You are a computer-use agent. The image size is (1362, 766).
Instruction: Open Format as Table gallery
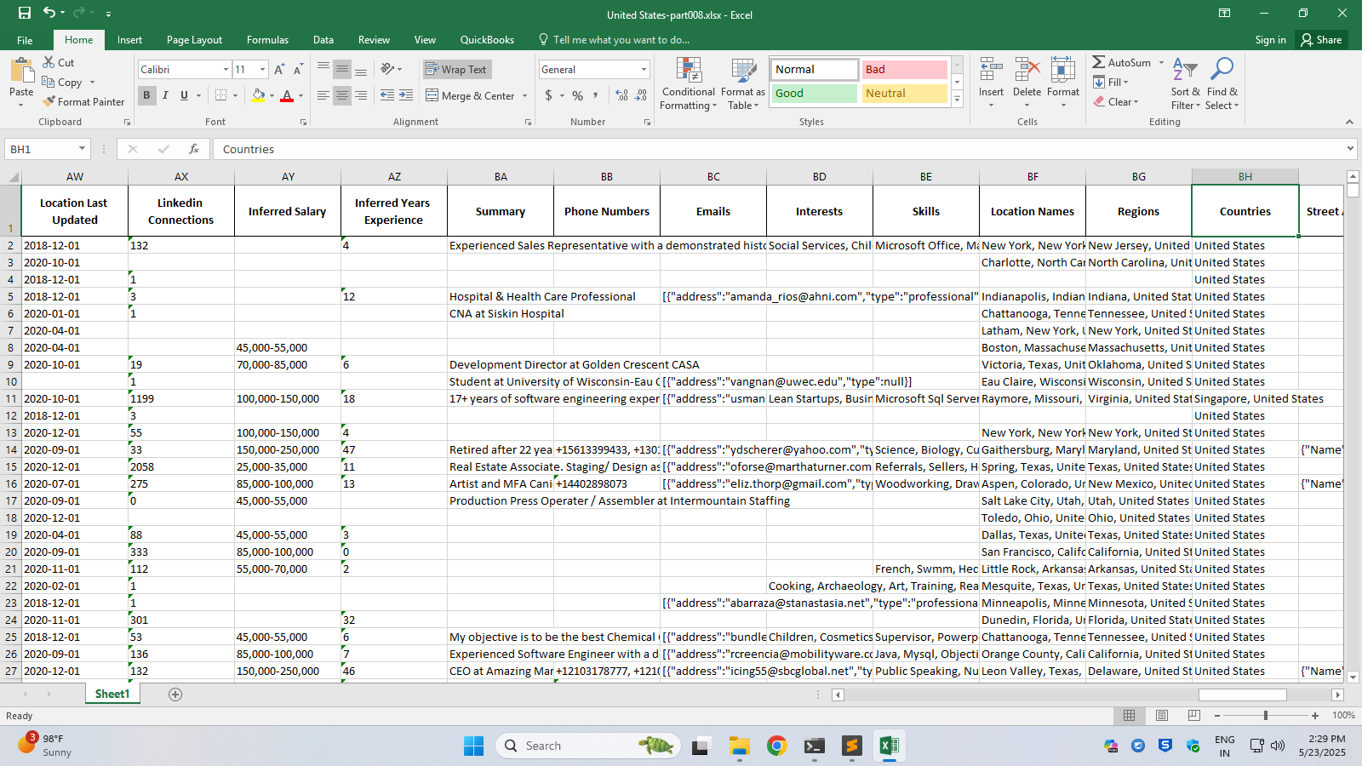pos(743,83)
